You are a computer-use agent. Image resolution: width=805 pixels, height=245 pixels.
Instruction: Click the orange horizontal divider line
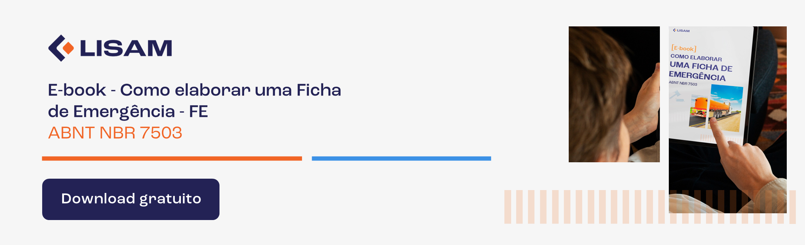[172, 158]
